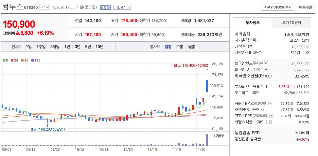Click the purple 120-day moving average legend swatch
The height and width of the screenshot is (156, 318).
point(32,60)
